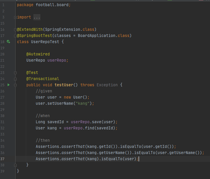Viewport: 210px width, 179px height.
Task: Click 'BoardApplication' in @SpringBootTest annotation
Action: [x=97, y=36]
